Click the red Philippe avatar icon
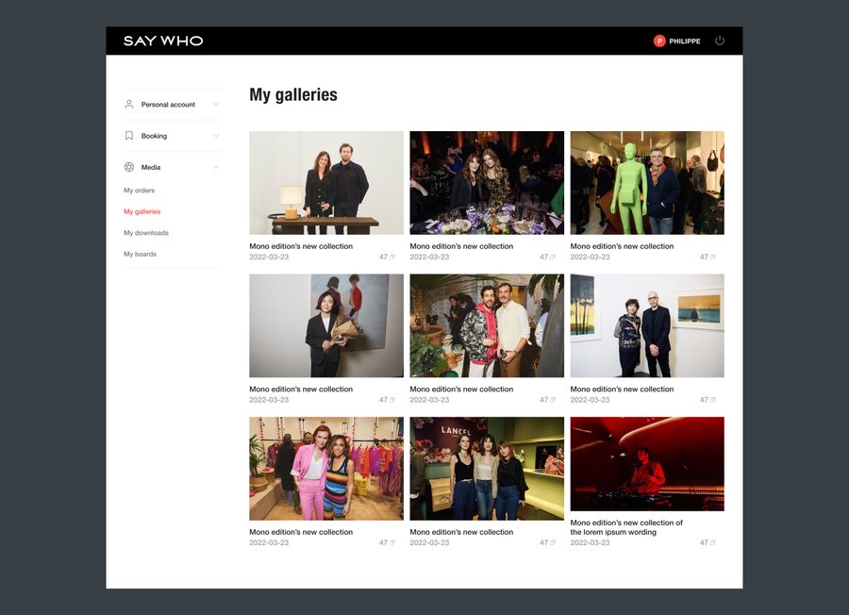Viewport: 849px width, 615px height. click(x=659, y=41)
